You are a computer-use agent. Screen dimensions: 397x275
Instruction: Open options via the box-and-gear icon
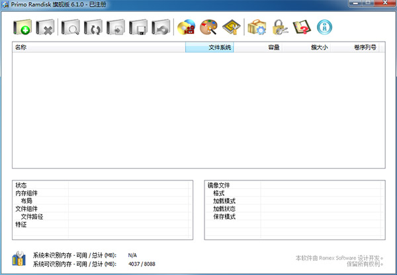point(257,28)
